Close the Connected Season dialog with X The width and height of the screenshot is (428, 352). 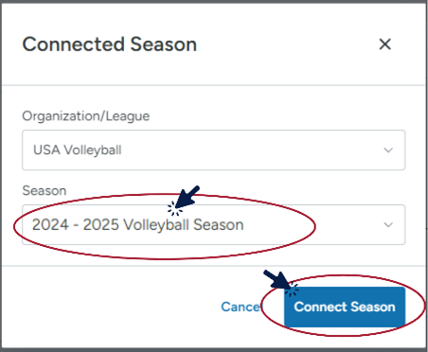(x=384, y=44)
